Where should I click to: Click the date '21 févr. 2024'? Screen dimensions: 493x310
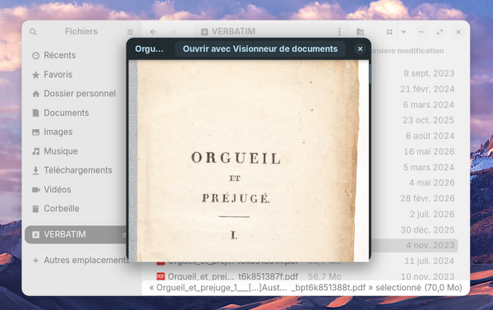click(x=427, y=89)
